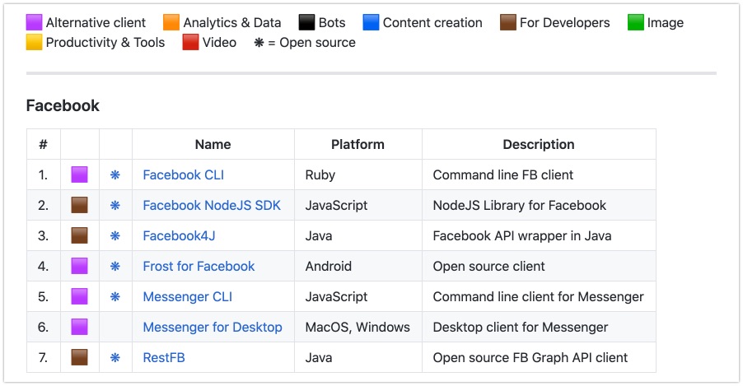This screenshot has width=743, height=386.
Task: Click brown category square for RestFB
Action: point(79,357)
